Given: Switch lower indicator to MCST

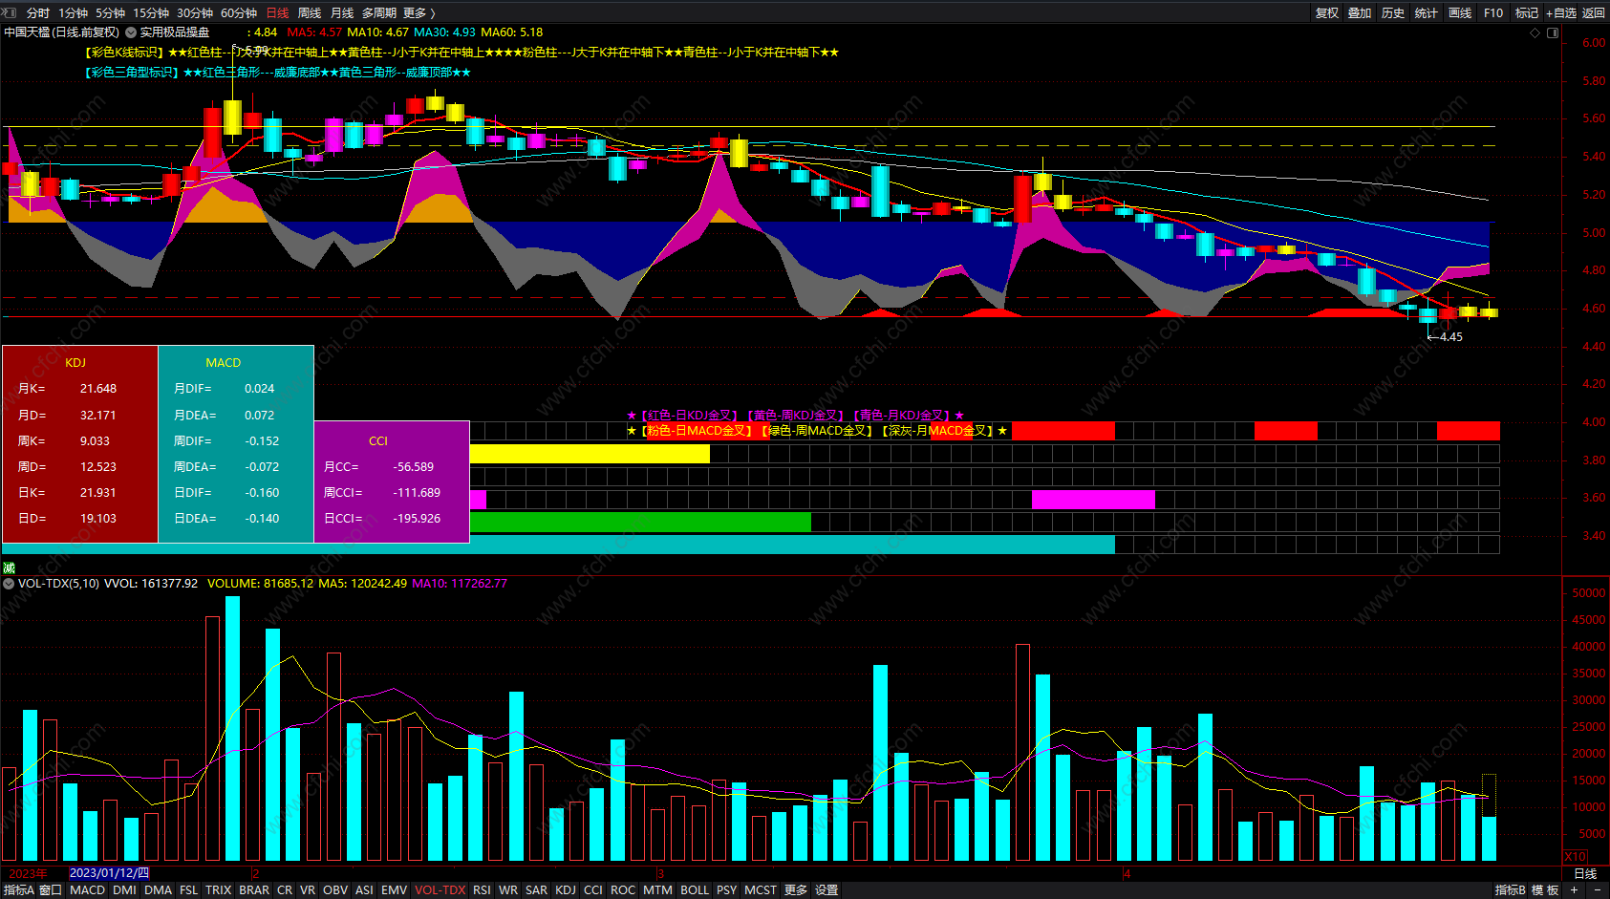Looking at the screenshot, I should coord(761,889).
